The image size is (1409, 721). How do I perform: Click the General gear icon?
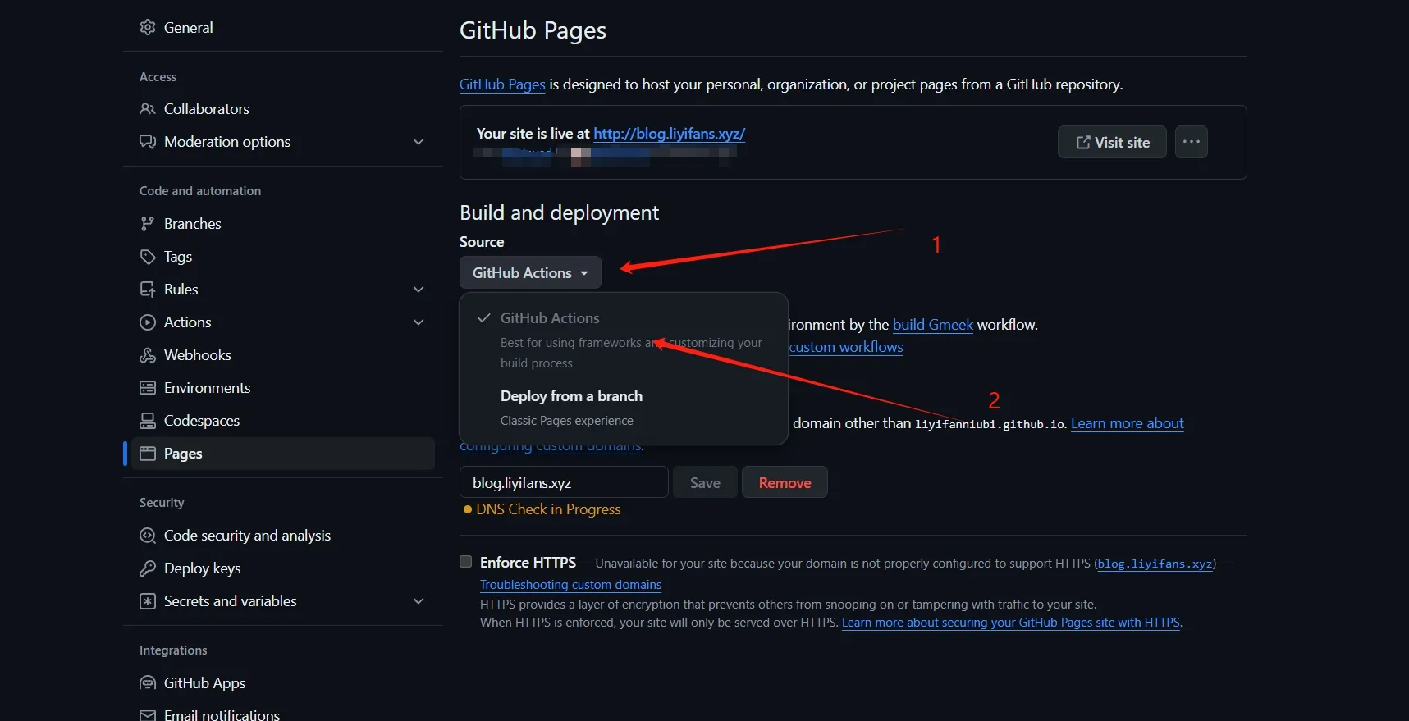point(148,27)
